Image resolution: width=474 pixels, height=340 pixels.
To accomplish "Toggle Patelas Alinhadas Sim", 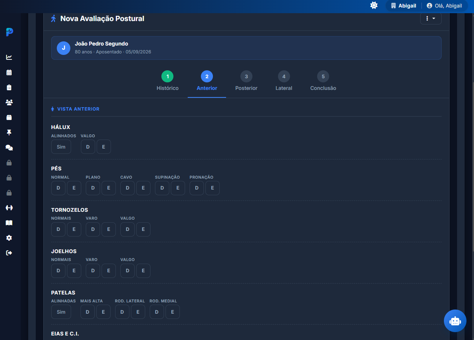I will 61,312.
